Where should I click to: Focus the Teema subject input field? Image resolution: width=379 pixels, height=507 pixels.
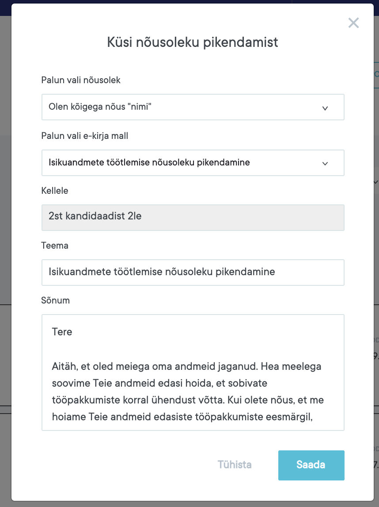[193, 272]
